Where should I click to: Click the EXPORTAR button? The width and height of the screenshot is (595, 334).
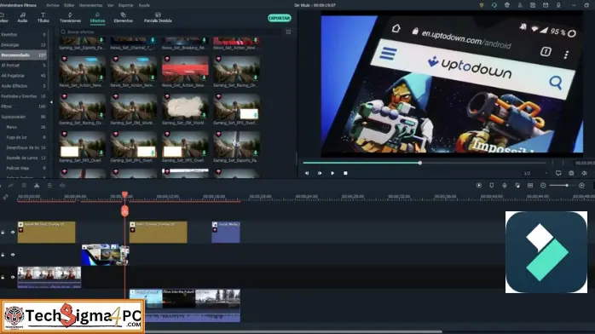(x=280, y=18)
